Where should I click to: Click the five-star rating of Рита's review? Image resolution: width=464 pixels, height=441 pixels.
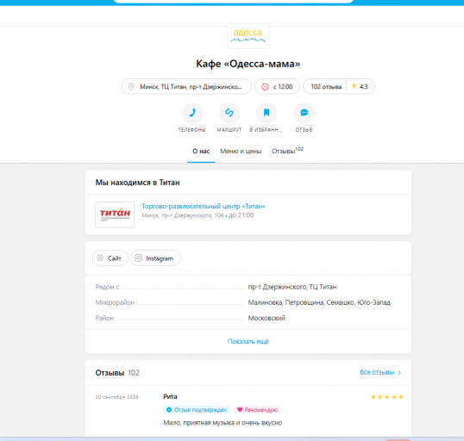pyautogui.click(x=387, y=397)
